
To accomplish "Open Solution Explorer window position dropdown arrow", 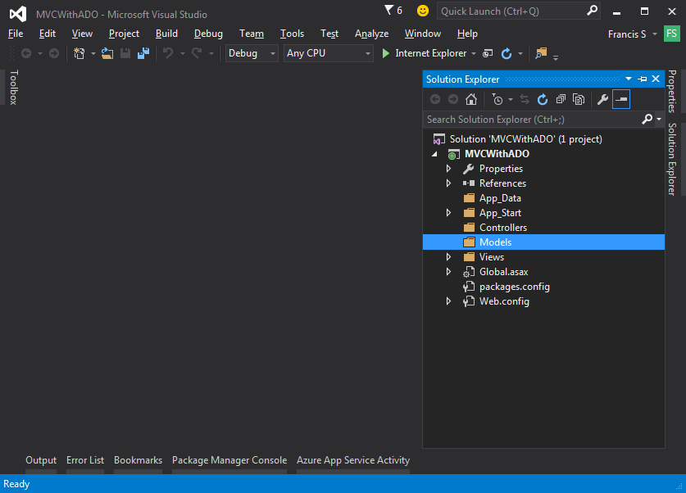I will pyautogui.click(x=629, y=79).
